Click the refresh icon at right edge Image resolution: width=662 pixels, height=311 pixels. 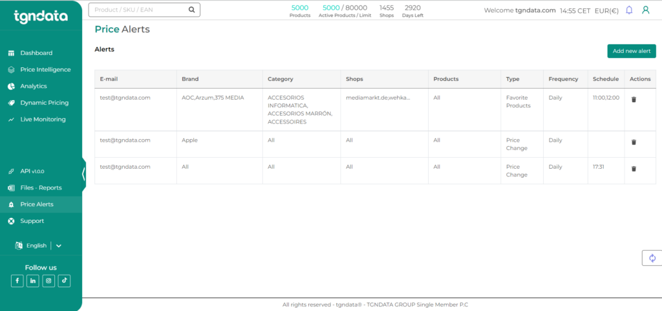[652, 258]
